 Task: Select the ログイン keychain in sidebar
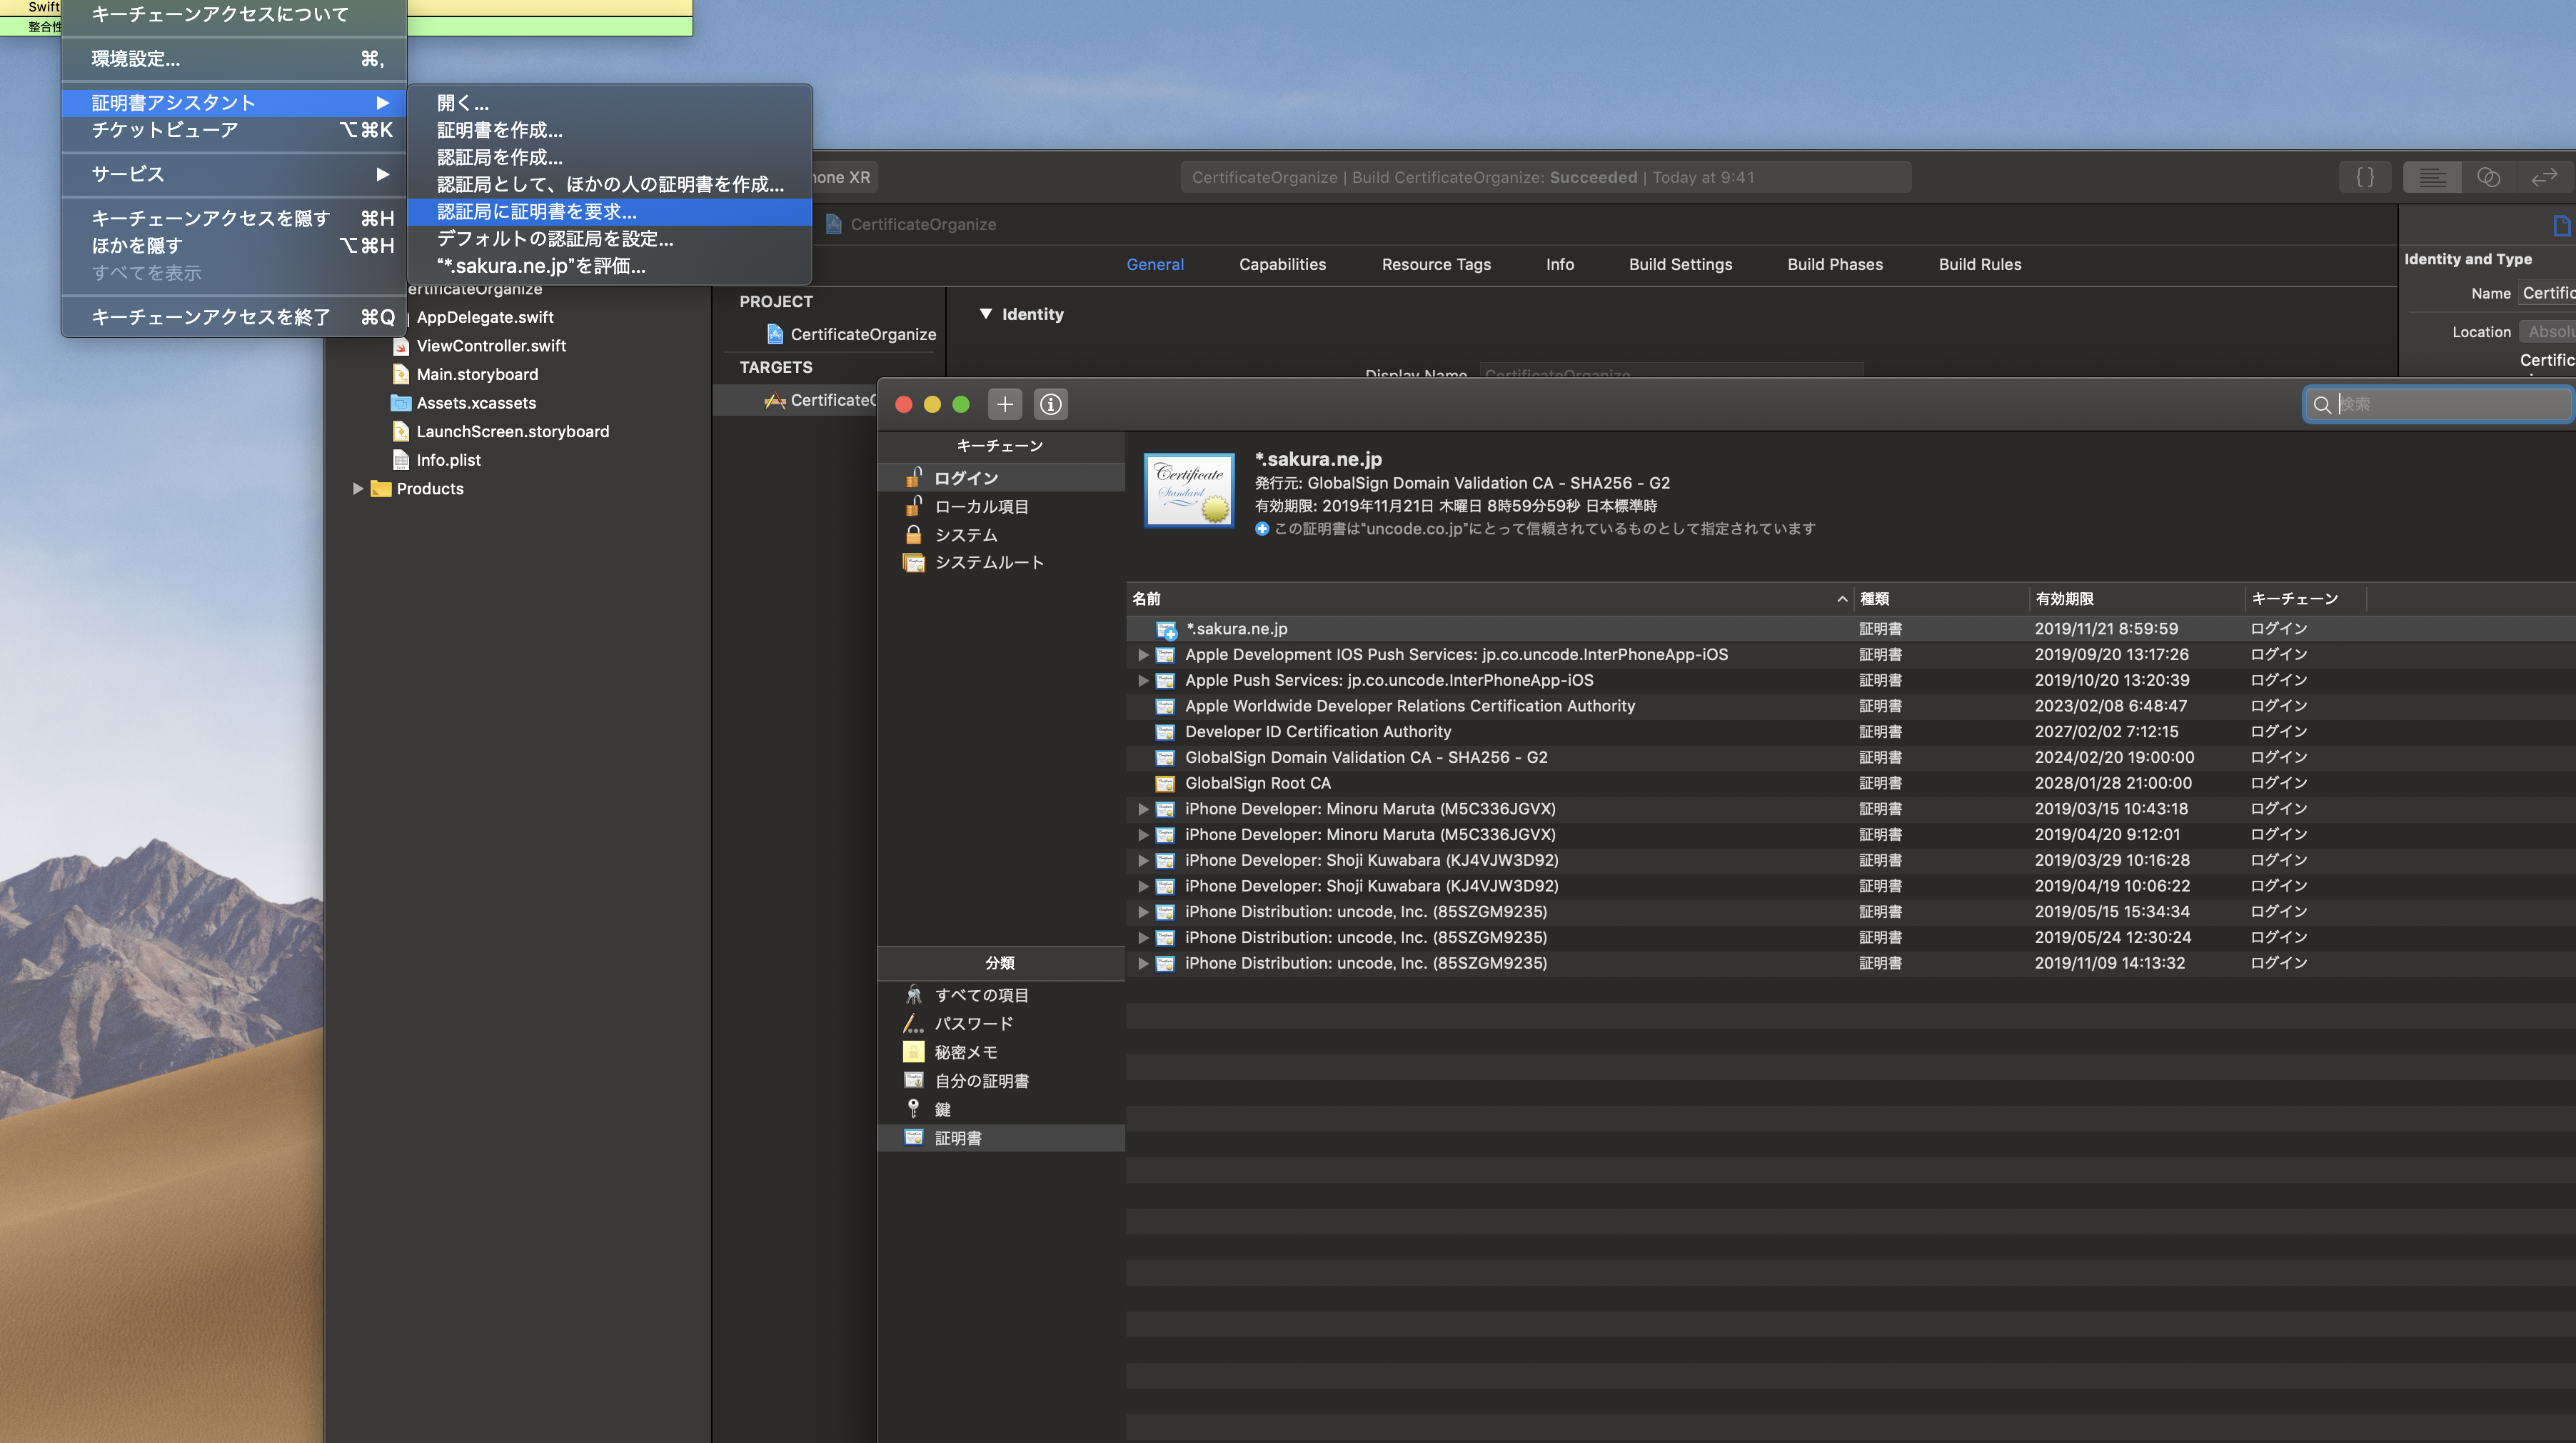pyautogui.click(x=1001, y=479)
